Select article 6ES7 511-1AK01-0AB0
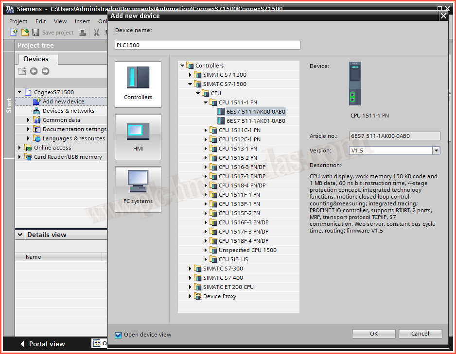The height and width of the screenshot is (354, 456). click(x=256, y=121)
